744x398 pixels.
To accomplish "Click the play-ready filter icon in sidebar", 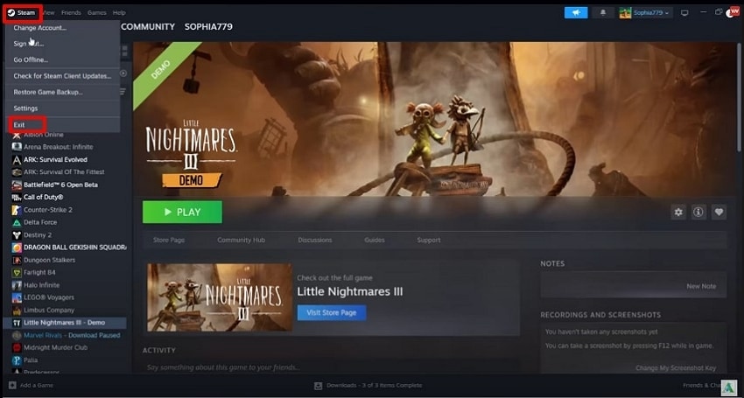I will click(x=123, y=73).
